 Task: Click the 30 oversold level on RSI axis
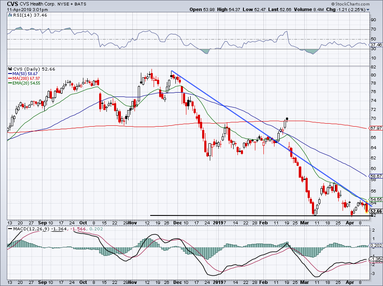point(373,49)
